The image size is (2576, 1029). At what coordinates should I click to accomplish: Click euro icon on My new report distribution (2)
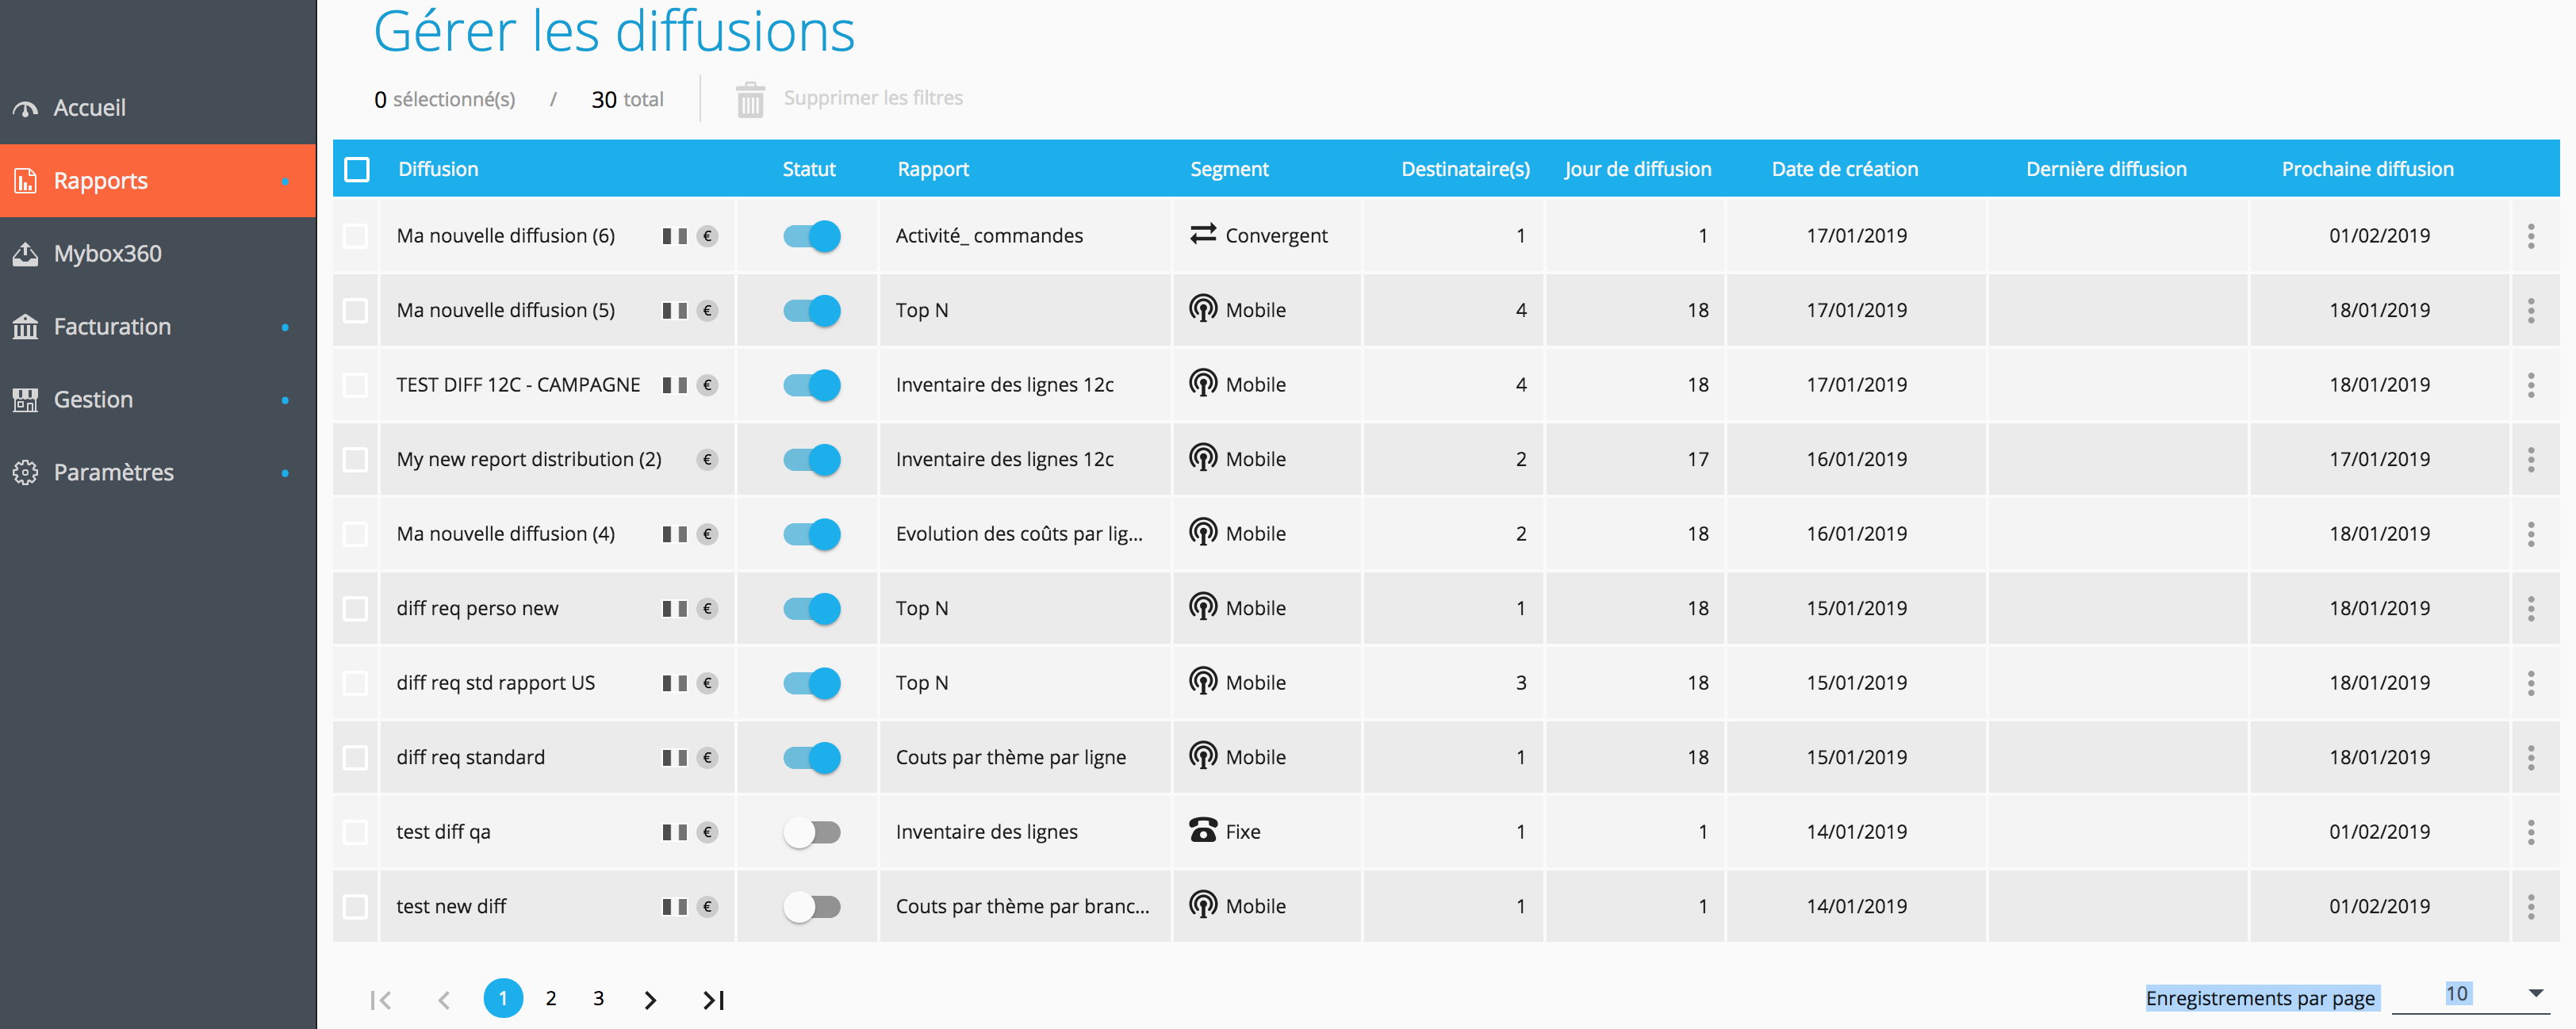pyautogui.click(x=708, y=460)
